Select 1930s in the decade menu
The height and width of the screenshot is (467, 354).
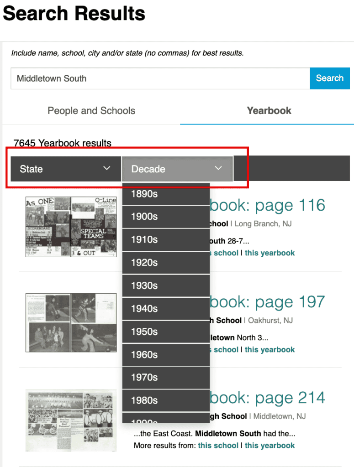166,285
